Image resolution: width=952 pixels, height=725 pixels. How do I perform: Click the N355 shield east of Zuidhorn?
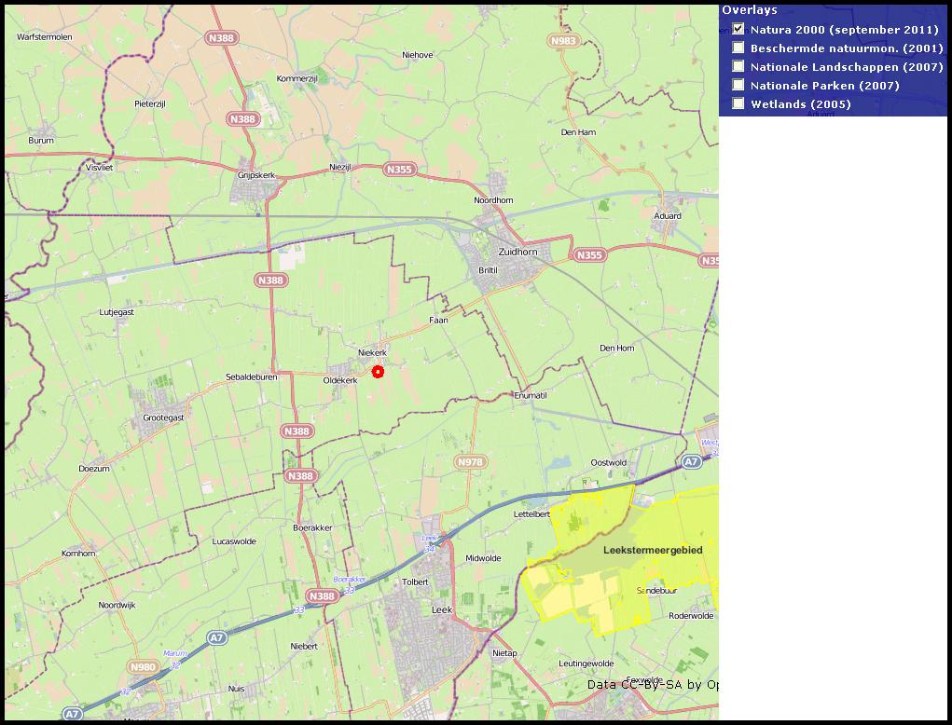click(589, 255)
